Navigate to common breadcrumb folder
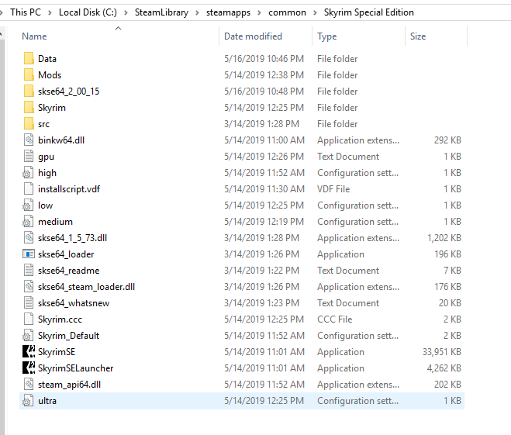This screenshot has width=511, height=435. [x=287, y=12]
